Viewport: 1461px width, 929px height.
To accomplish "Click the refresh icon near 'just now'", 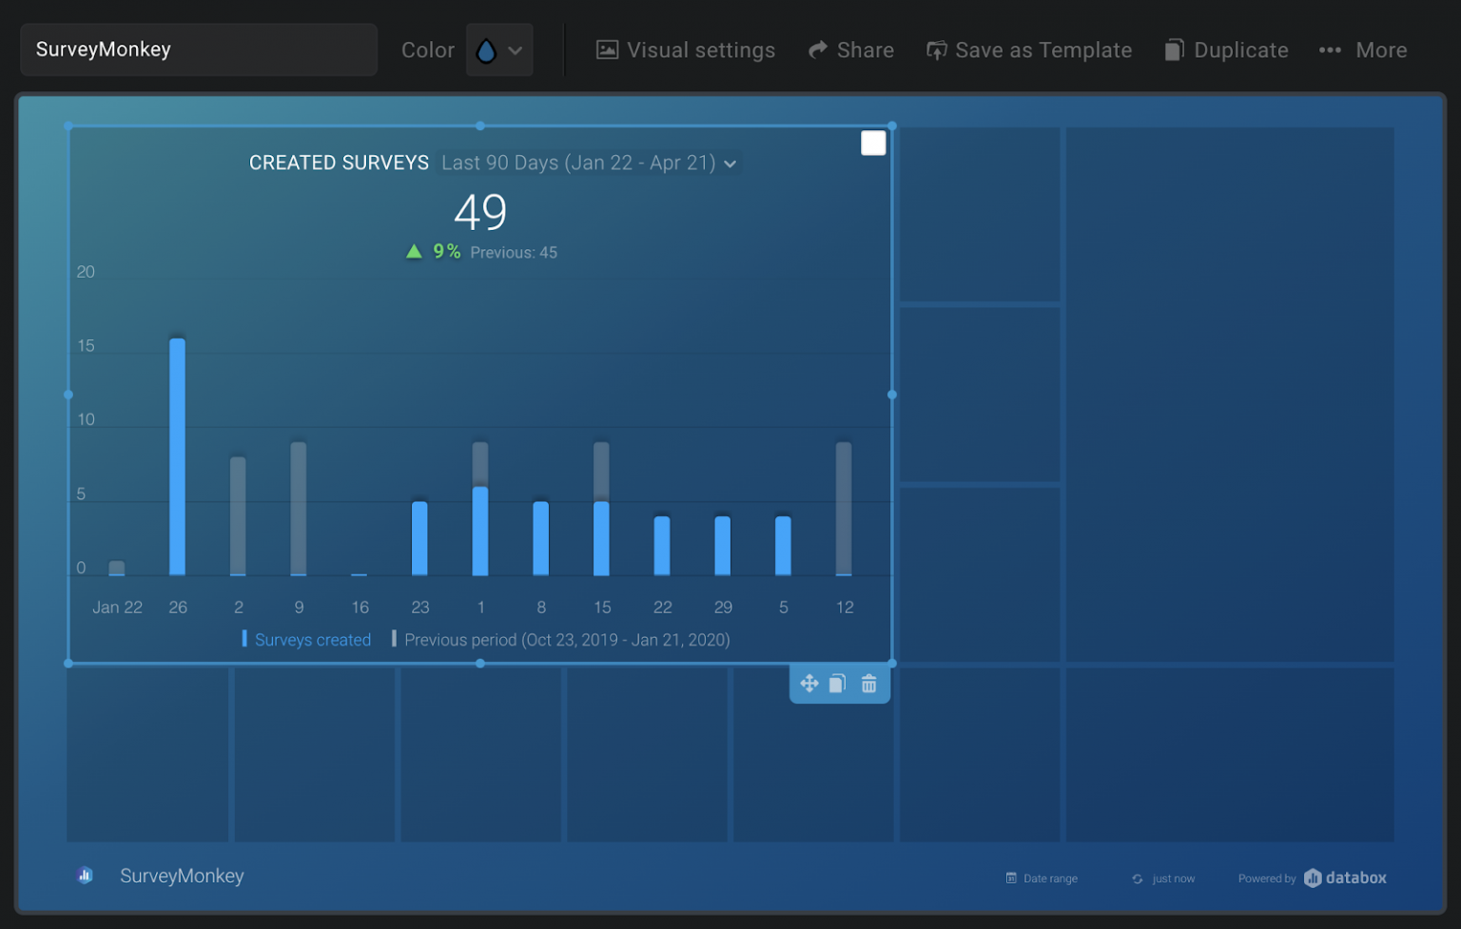I will coord(1138,878).
